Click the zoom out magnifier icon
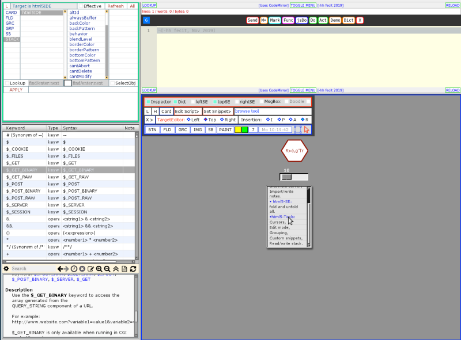 point(108,269)
